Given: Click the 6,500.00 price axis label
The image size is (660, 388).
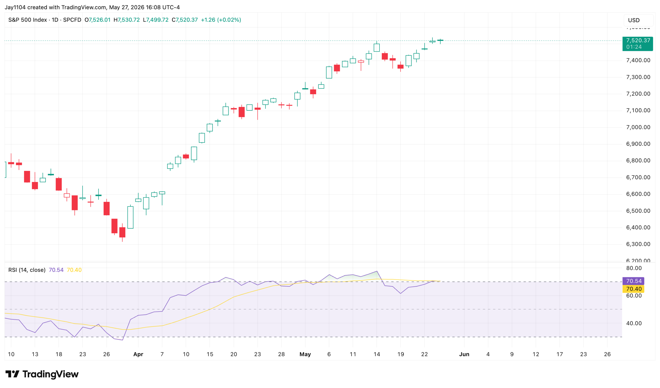Looking at the screenshot, I should pos(638,211).
